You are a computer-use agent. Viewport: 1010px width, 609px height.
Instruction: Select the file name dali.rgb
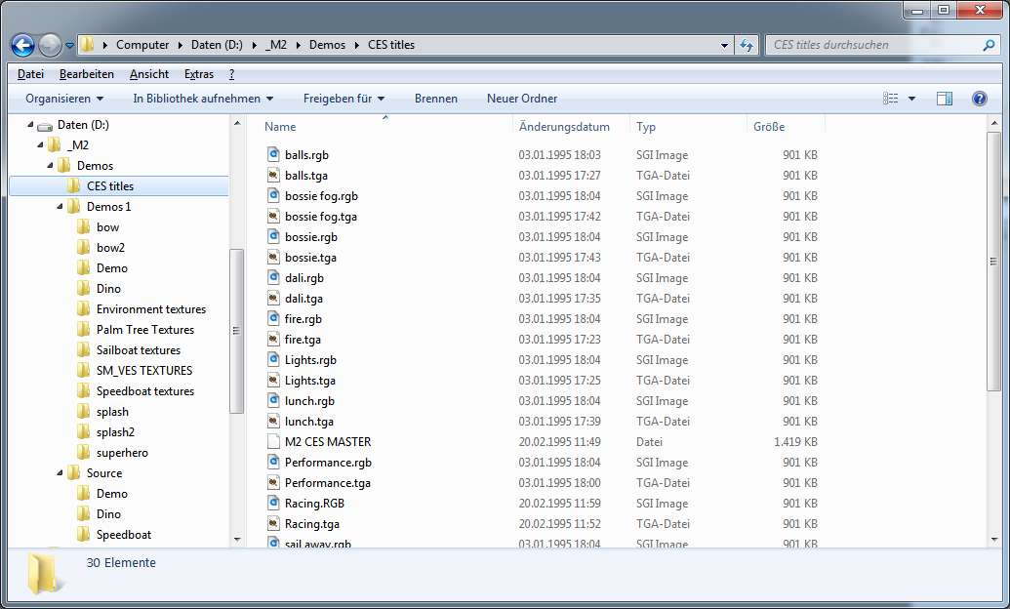(304, 278)
